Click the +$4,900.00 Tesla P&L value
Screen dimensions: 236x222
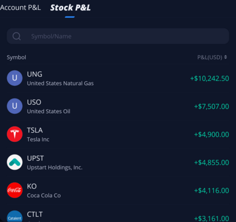tap(211, 134)
